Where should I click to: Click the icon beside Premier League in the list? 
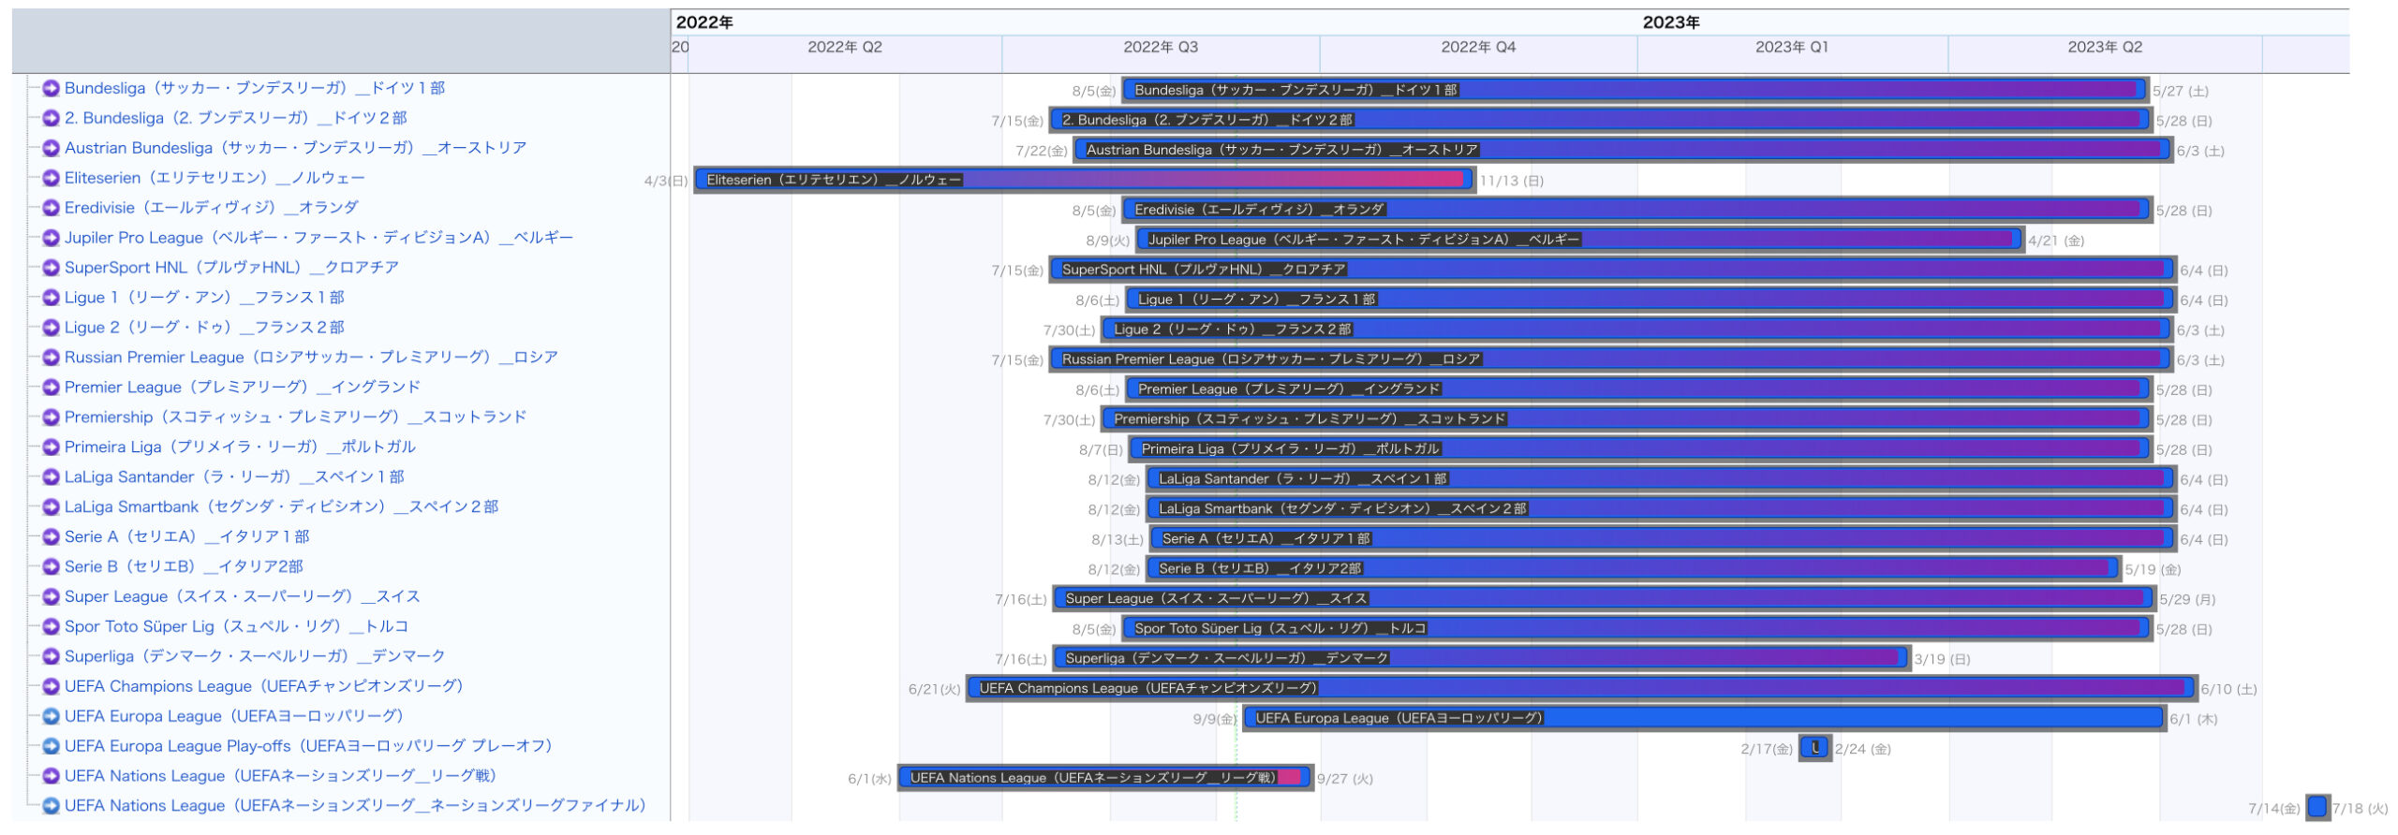coord(52,388)
